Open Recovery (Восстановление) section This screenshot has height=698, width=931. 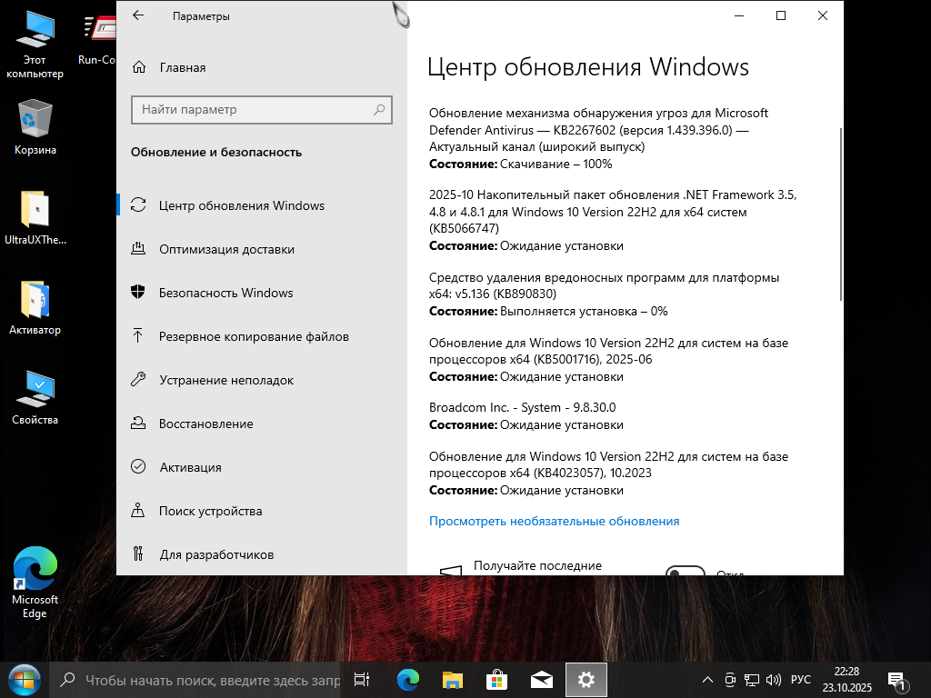pyautogui.click(x=205, y=424)
